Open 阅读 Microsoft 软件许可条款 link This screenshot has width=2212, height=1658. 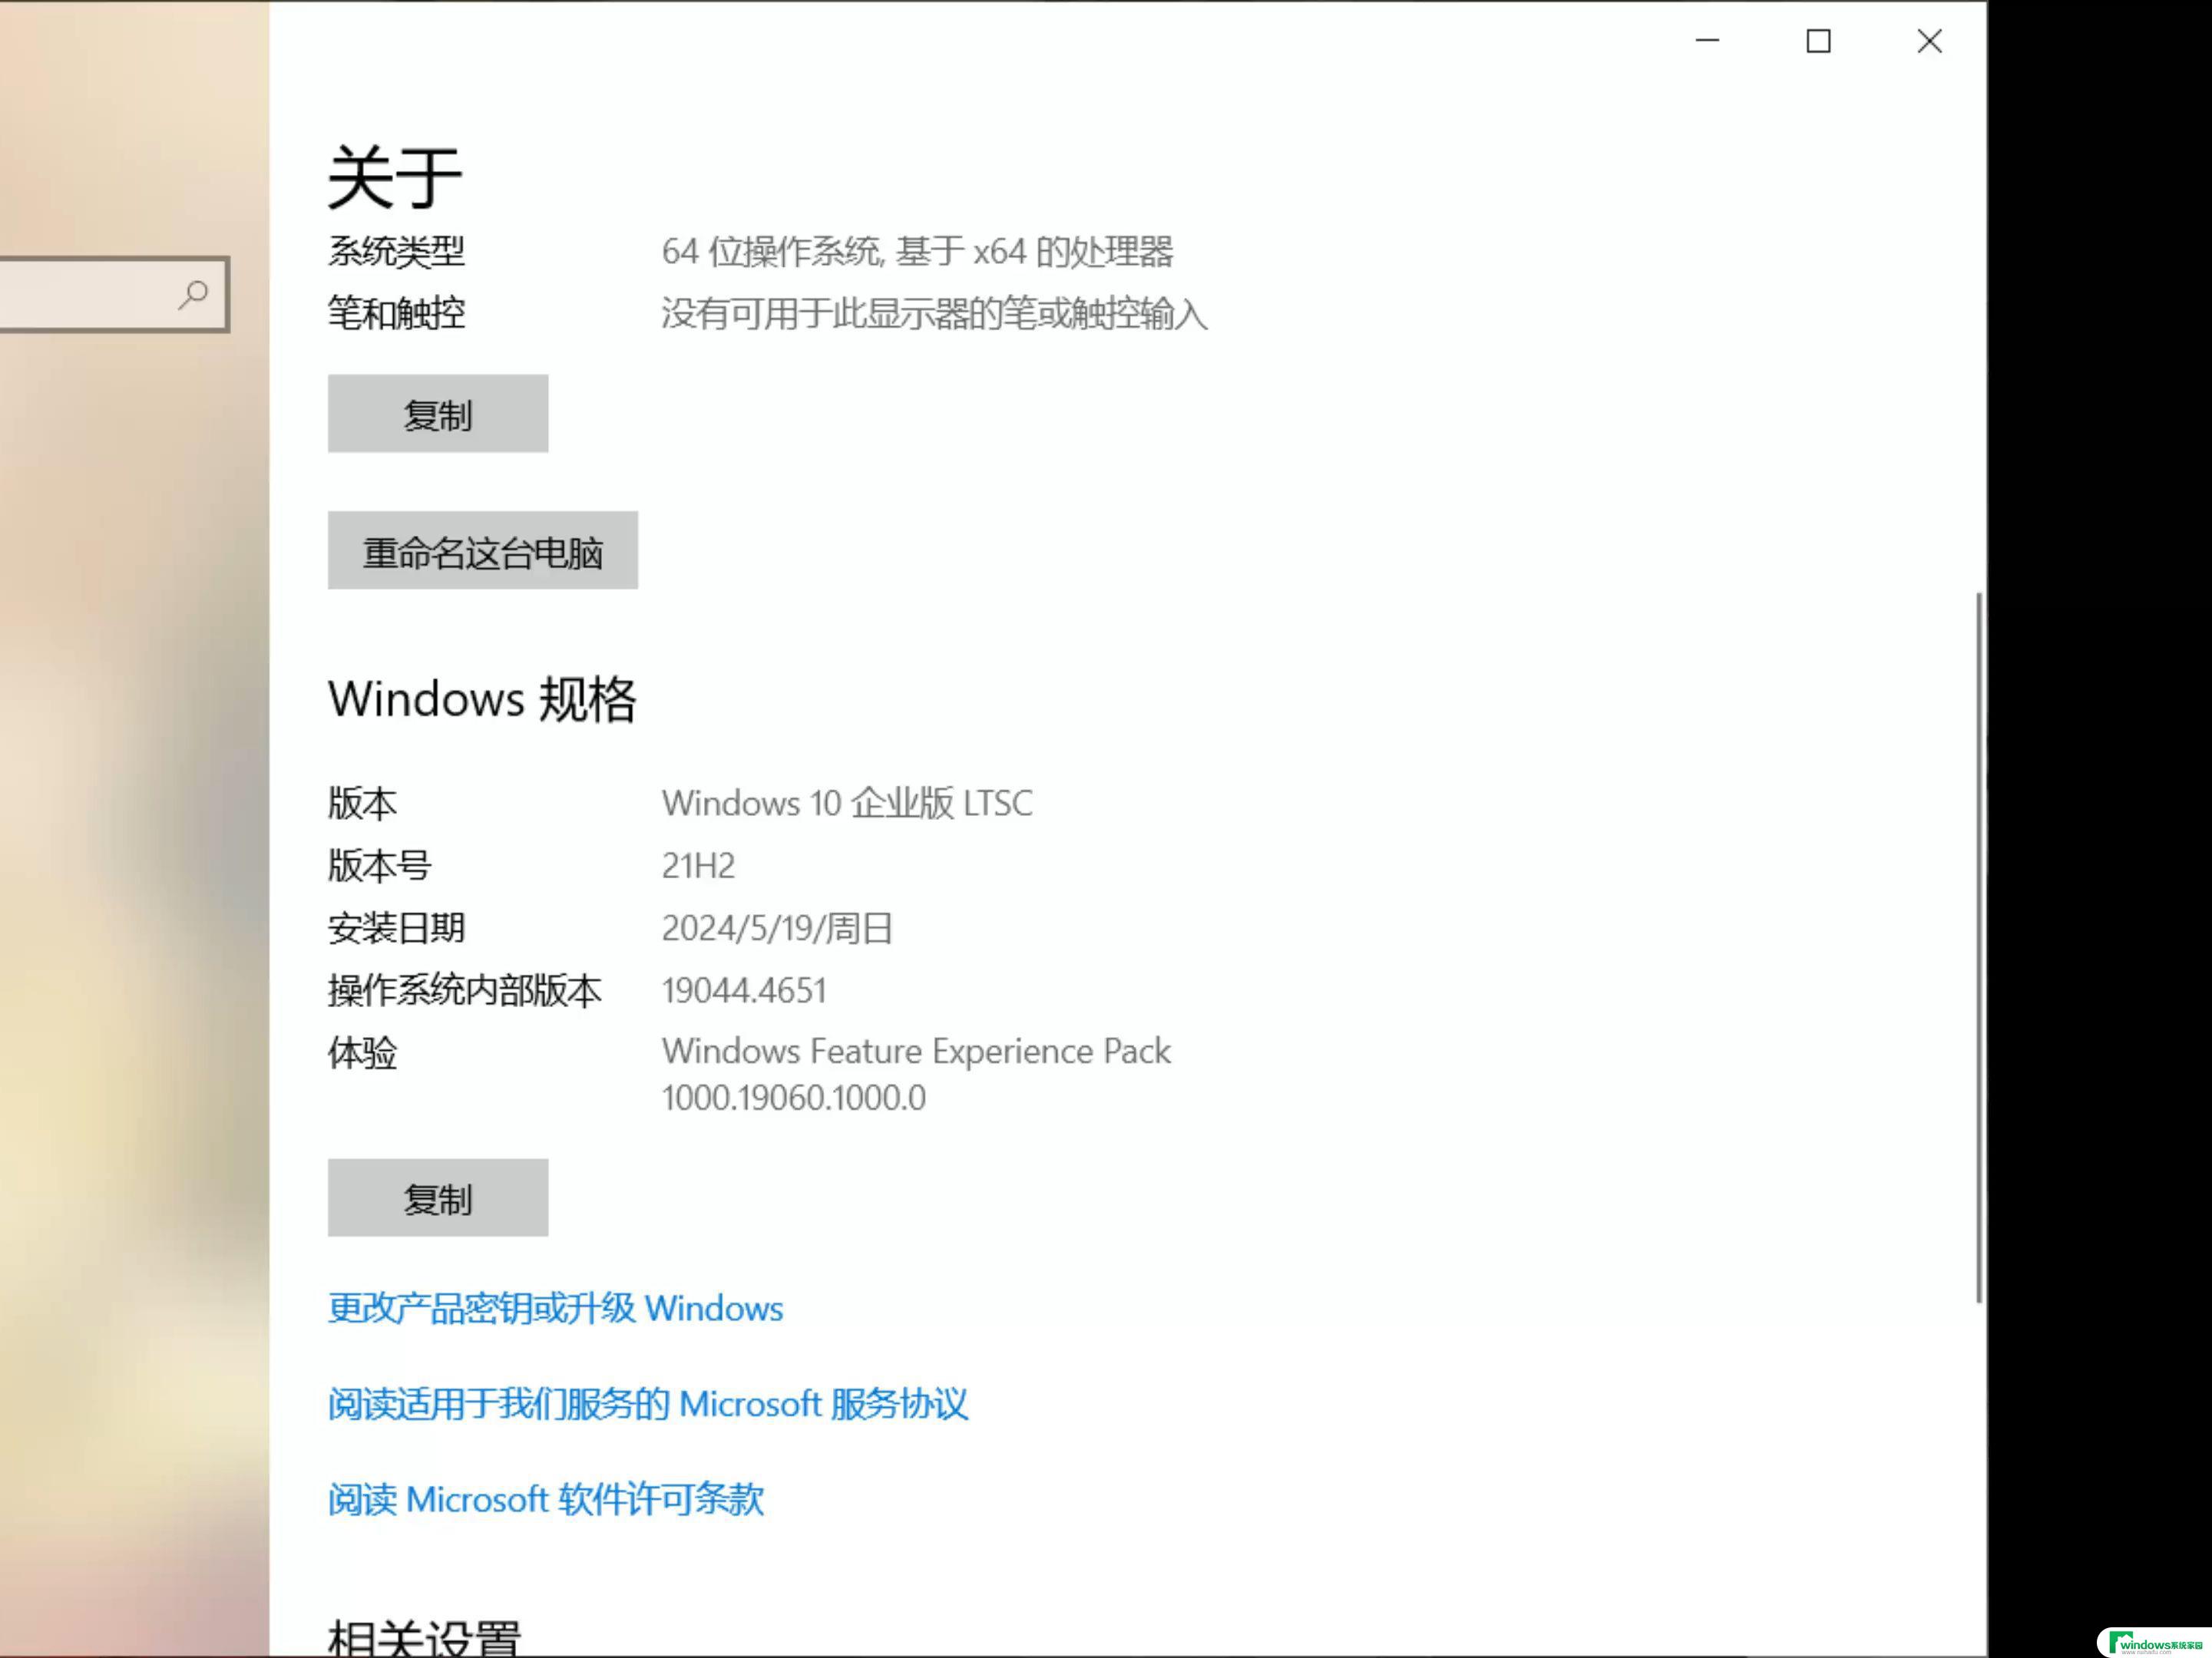tap(546, 1499)
